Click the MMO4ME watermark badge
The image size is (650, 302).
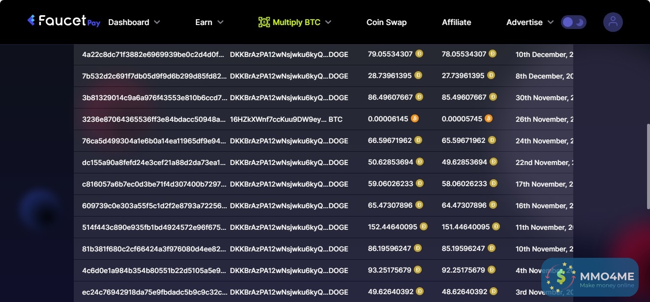point(589,278)
